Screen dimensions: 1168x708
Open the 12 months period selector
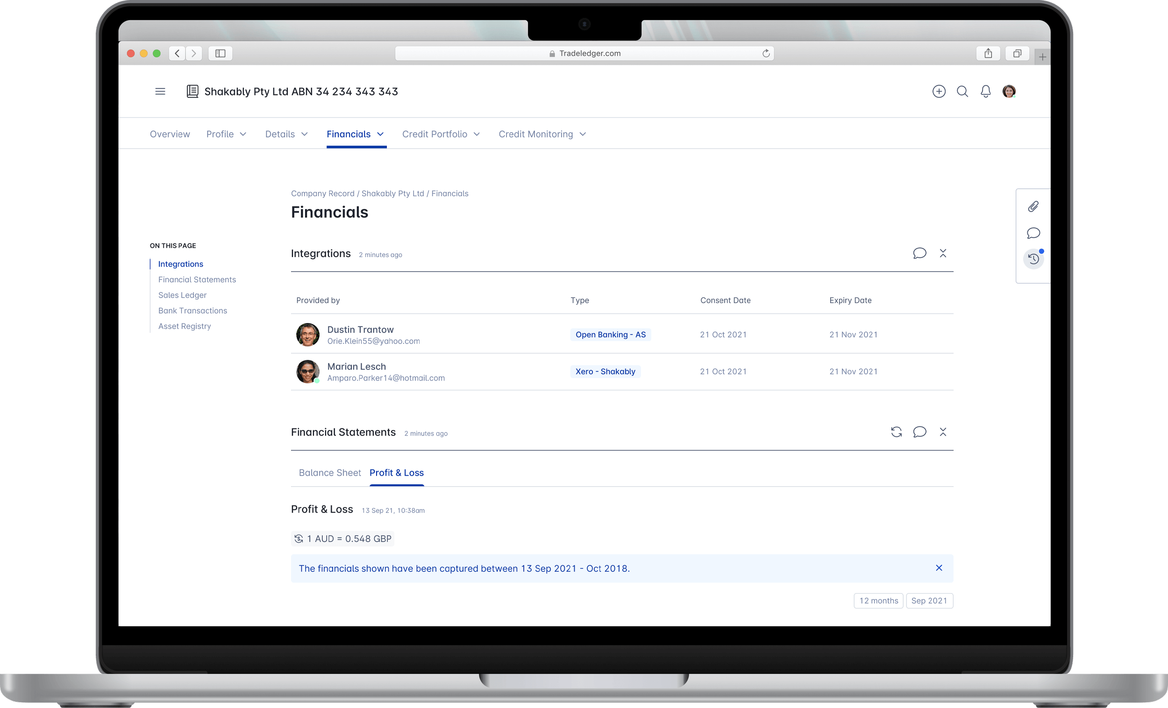878,601
